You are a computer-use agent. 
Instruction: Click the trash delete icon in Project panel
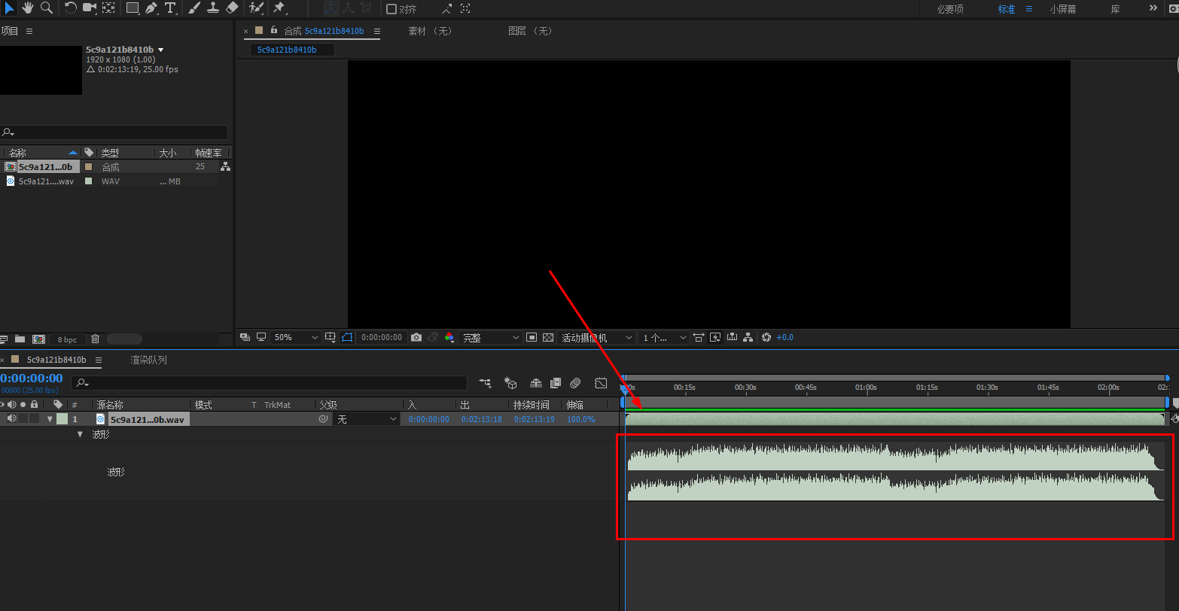click(x=95, y=339)
